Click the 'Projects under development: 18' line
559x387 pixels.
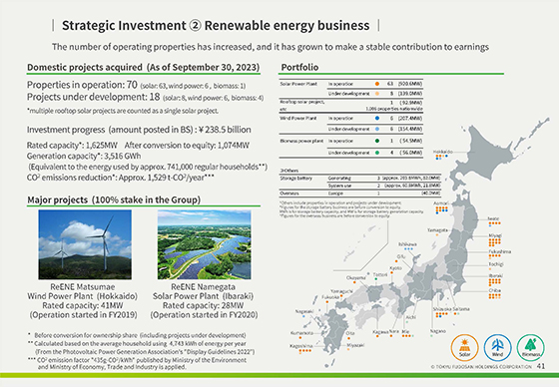coord(145,97)
